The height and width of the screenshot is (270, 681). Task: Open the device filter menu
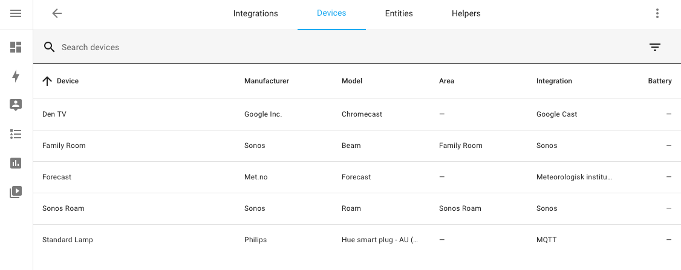click(x=654, y=47)
